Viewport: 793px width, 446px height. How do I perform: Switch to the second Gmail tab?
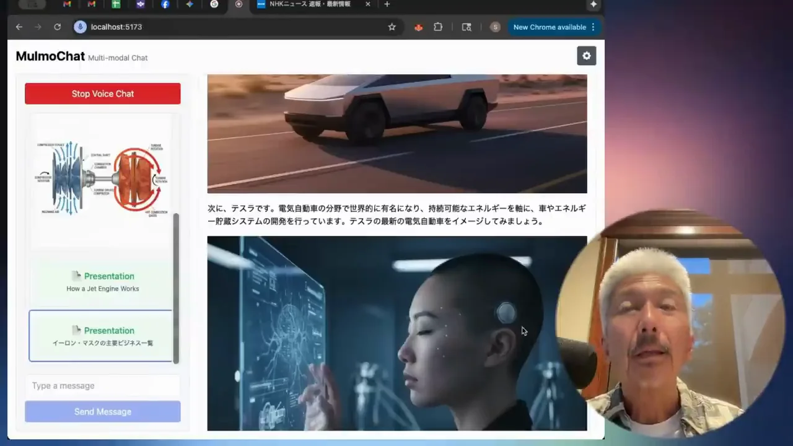(x=92, y=4)
